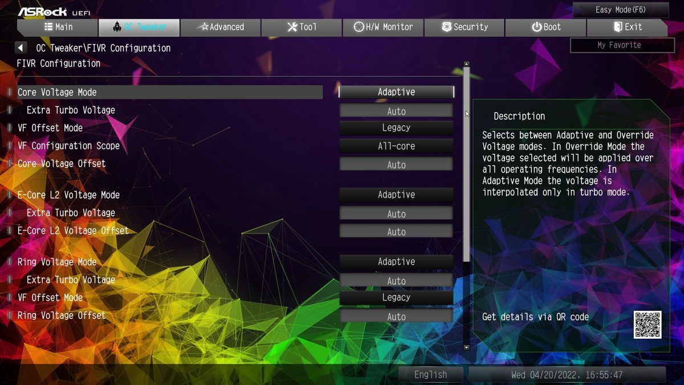Select the E-Core L2 Voltage Offset Auto field
This screenshot has width=684, height=385.
click(396, 232)
